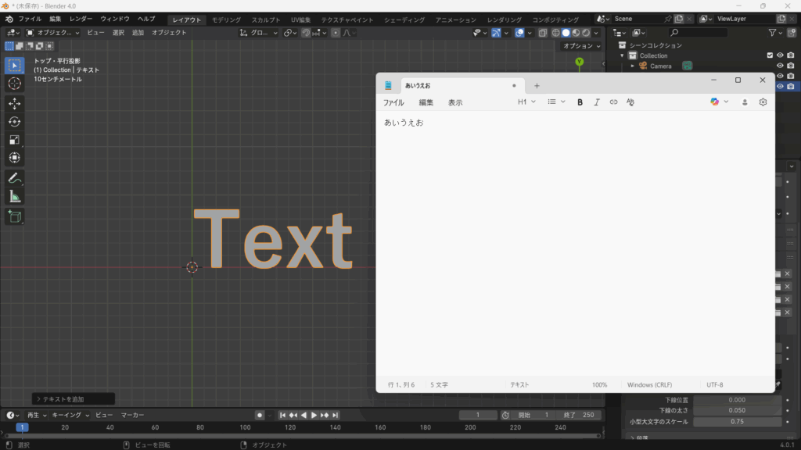Open the H1 heading dropdown in Notepad
This screenshot has width=801, height=450.
click(x=526, y=102)
